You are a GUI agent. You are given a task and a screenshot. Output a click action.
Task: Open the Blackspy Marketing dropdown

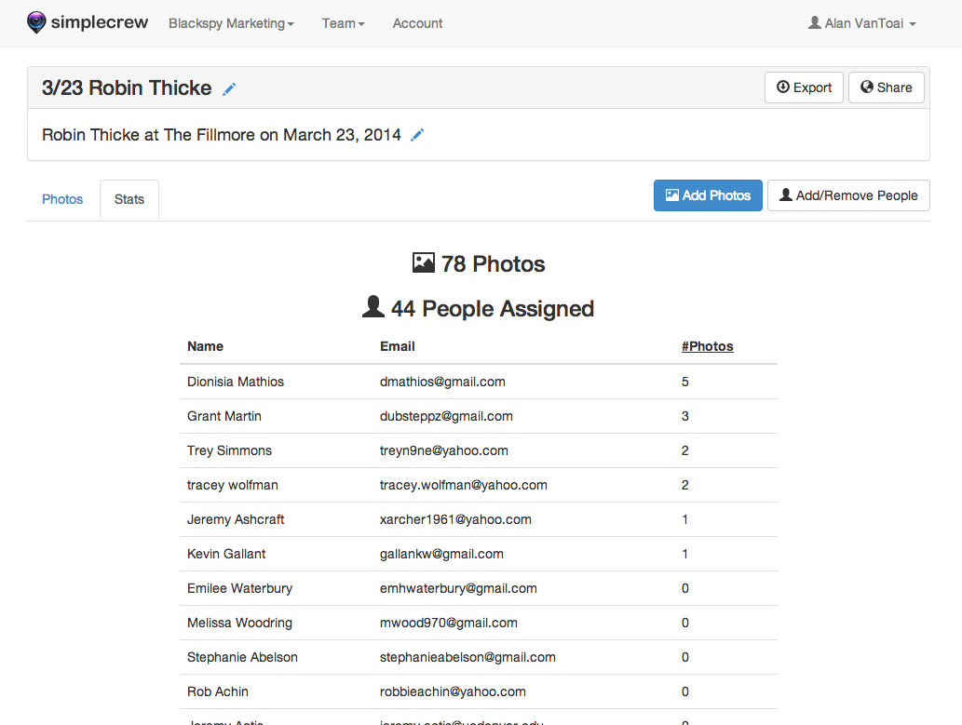coord(231,23)
